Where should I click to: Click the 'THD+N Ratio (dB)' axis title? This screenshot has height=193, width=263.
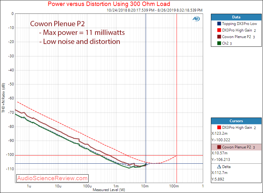point(3,98)
